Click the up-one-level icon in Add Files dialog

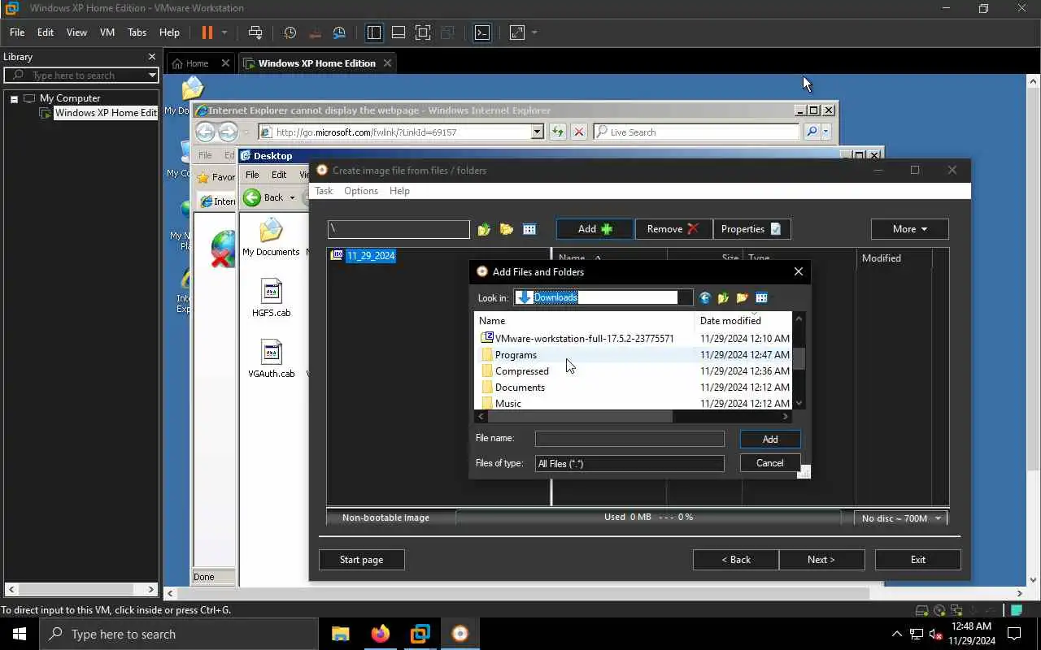coord(723,298)
